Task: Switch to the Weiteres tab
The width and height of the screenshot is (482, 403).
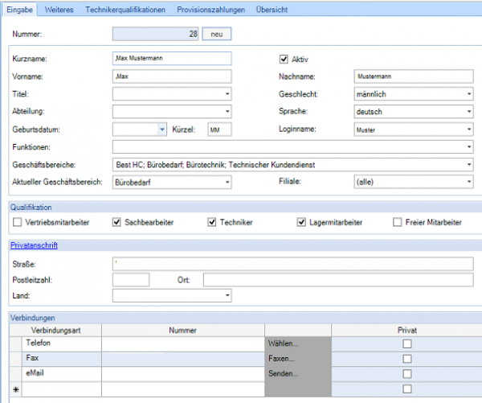Action: pos(60,9)
